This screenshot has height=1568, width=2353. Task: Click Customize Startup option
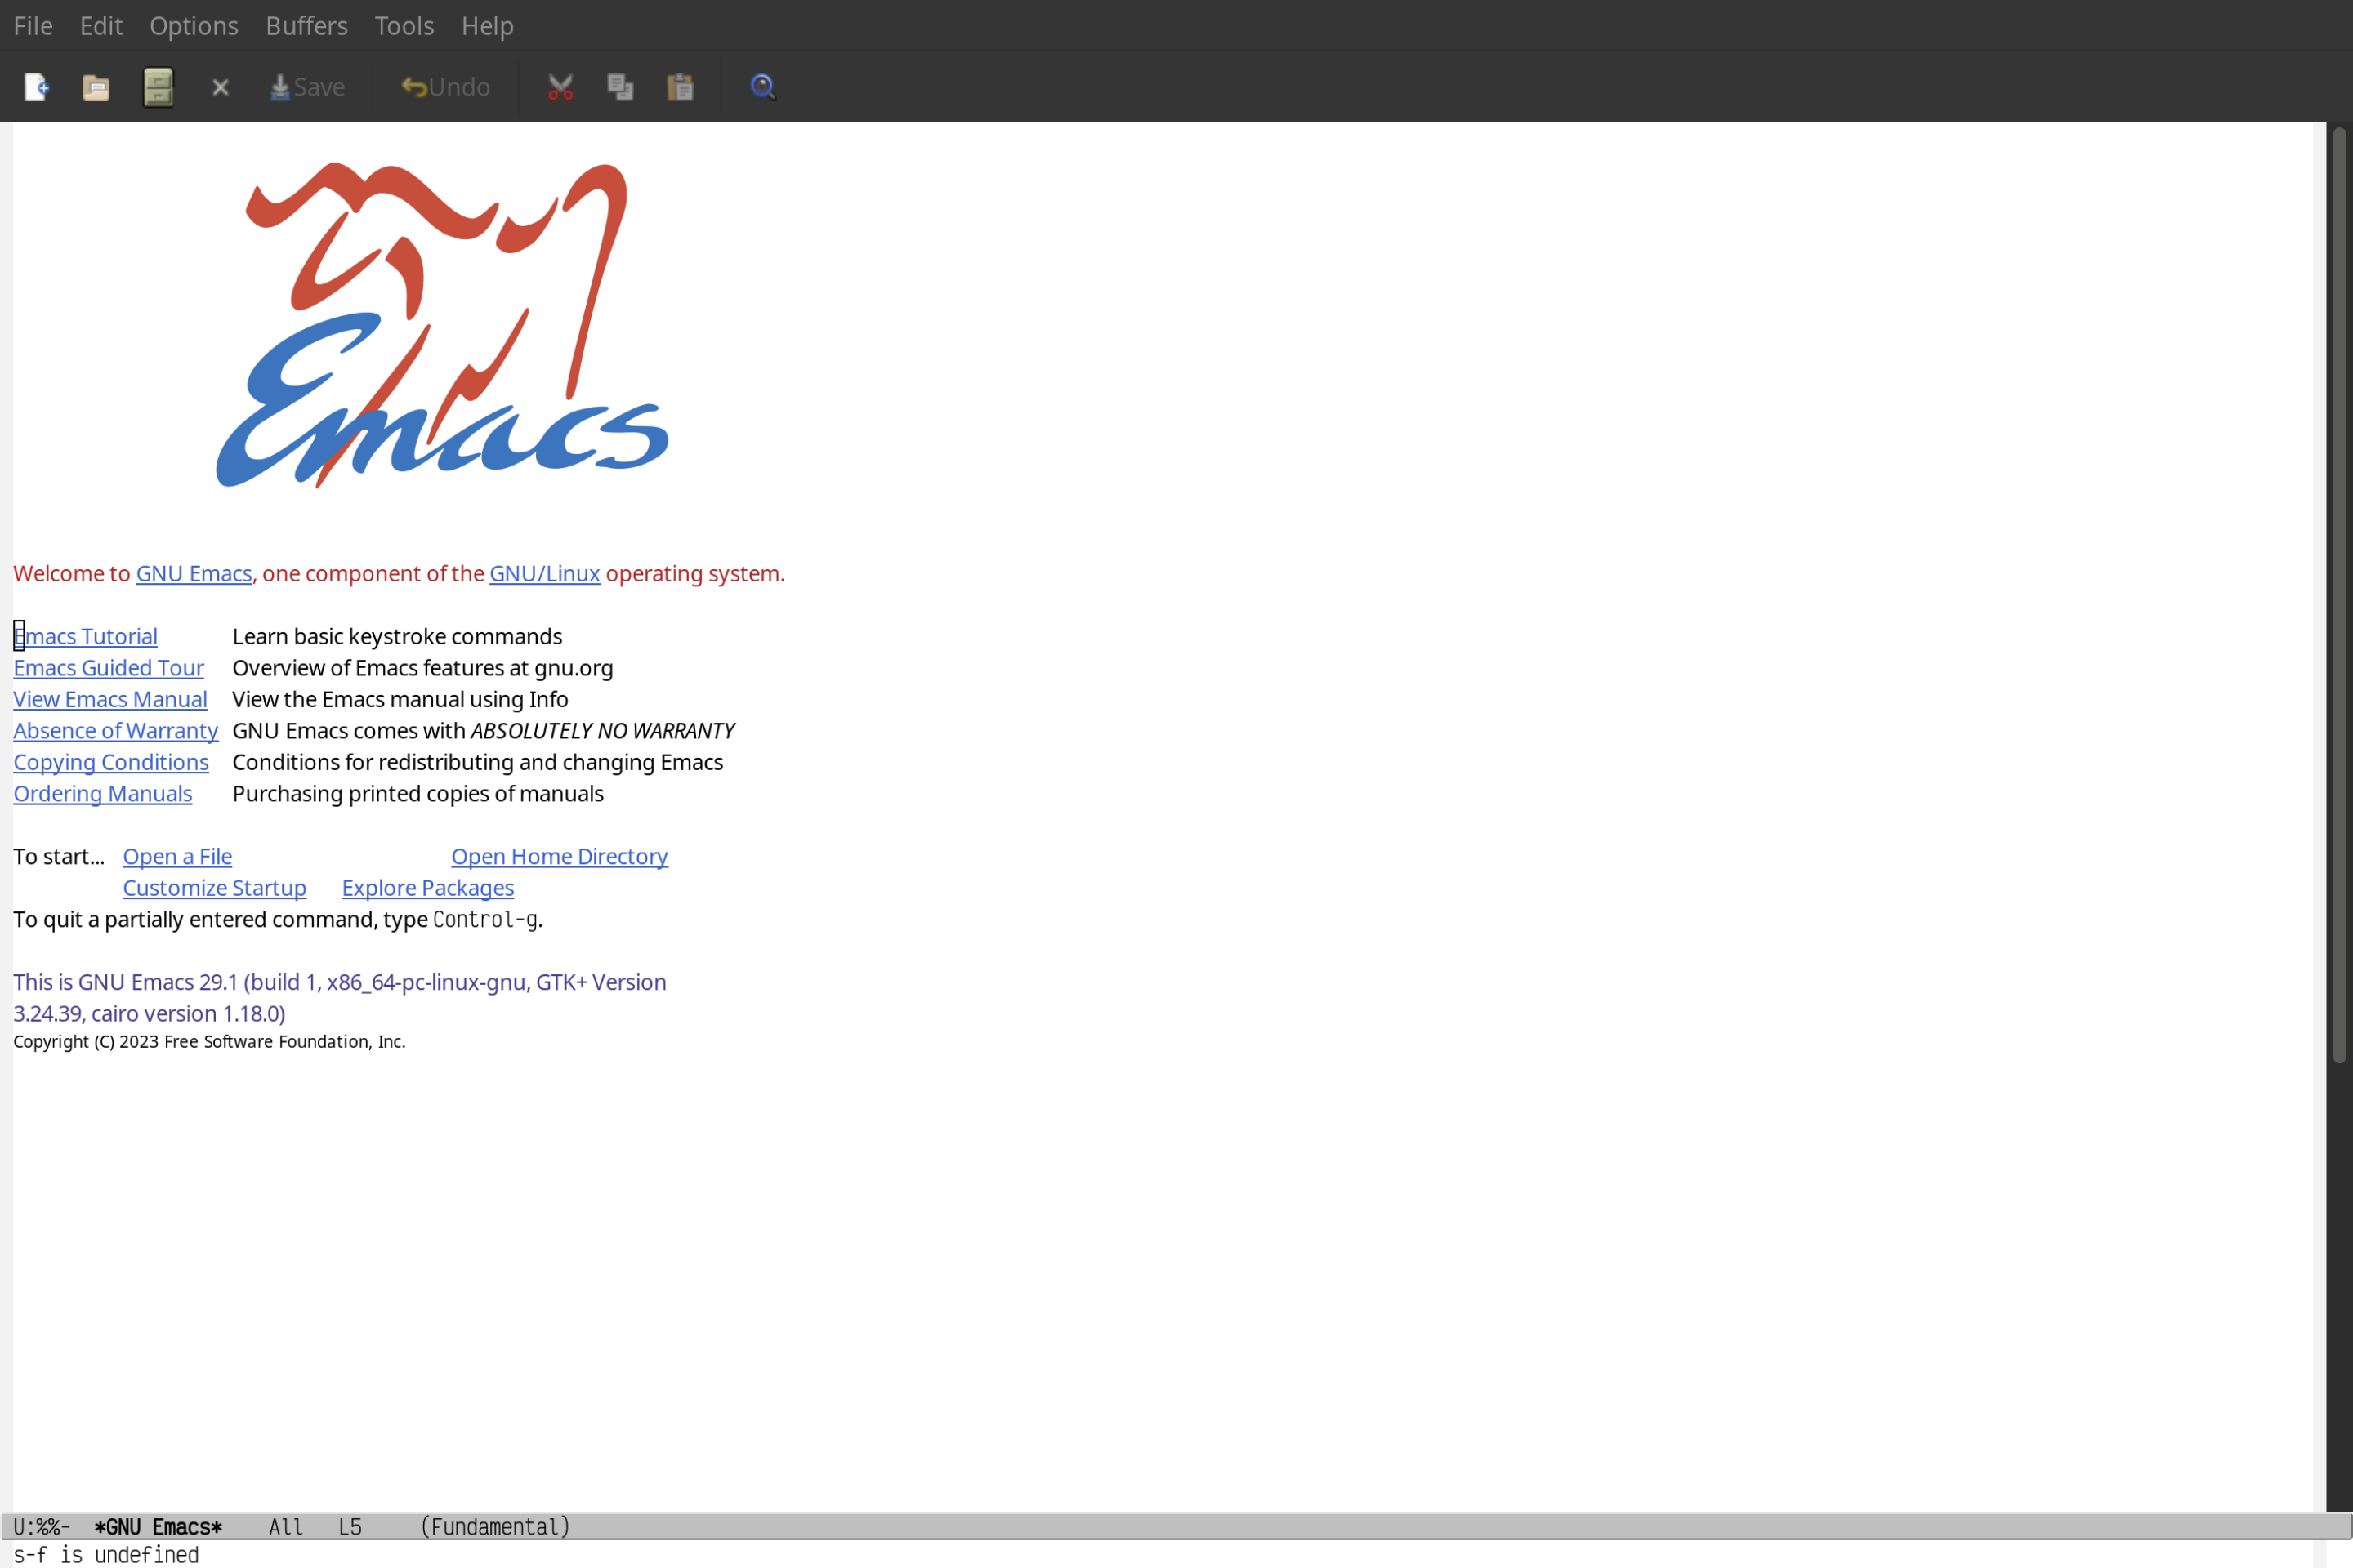point(213,887)
